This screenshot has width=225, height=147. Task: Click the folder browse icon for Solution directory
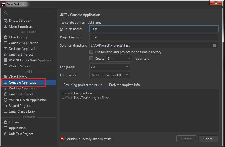point(214,45)
